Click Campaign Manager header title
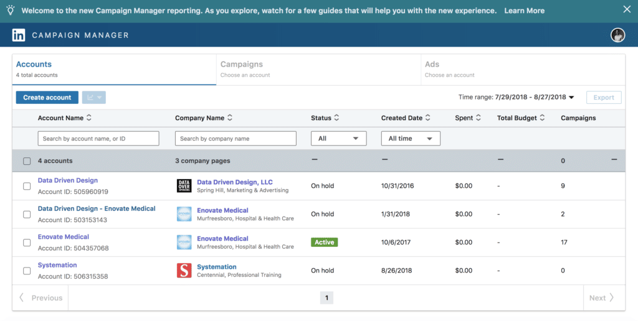Viewport: 638px width, 321px height. tap(80, 35)
